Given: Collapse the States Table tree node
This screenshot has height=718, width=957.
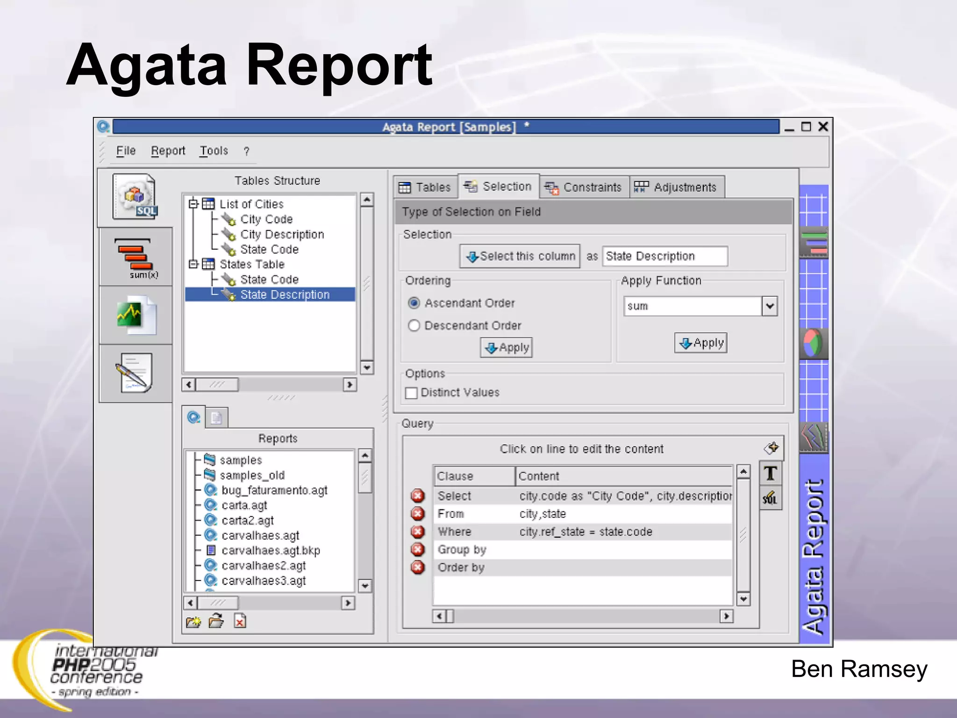Looking at the screenshot, I should click(x=193, y=264).
